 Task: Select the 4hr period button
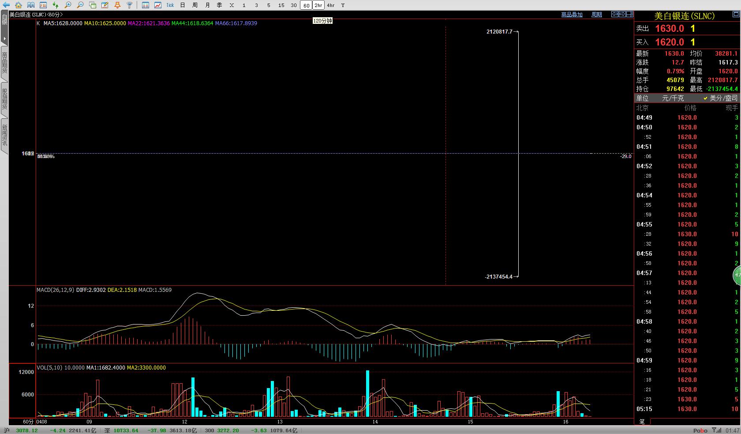(x=330, y=5)
